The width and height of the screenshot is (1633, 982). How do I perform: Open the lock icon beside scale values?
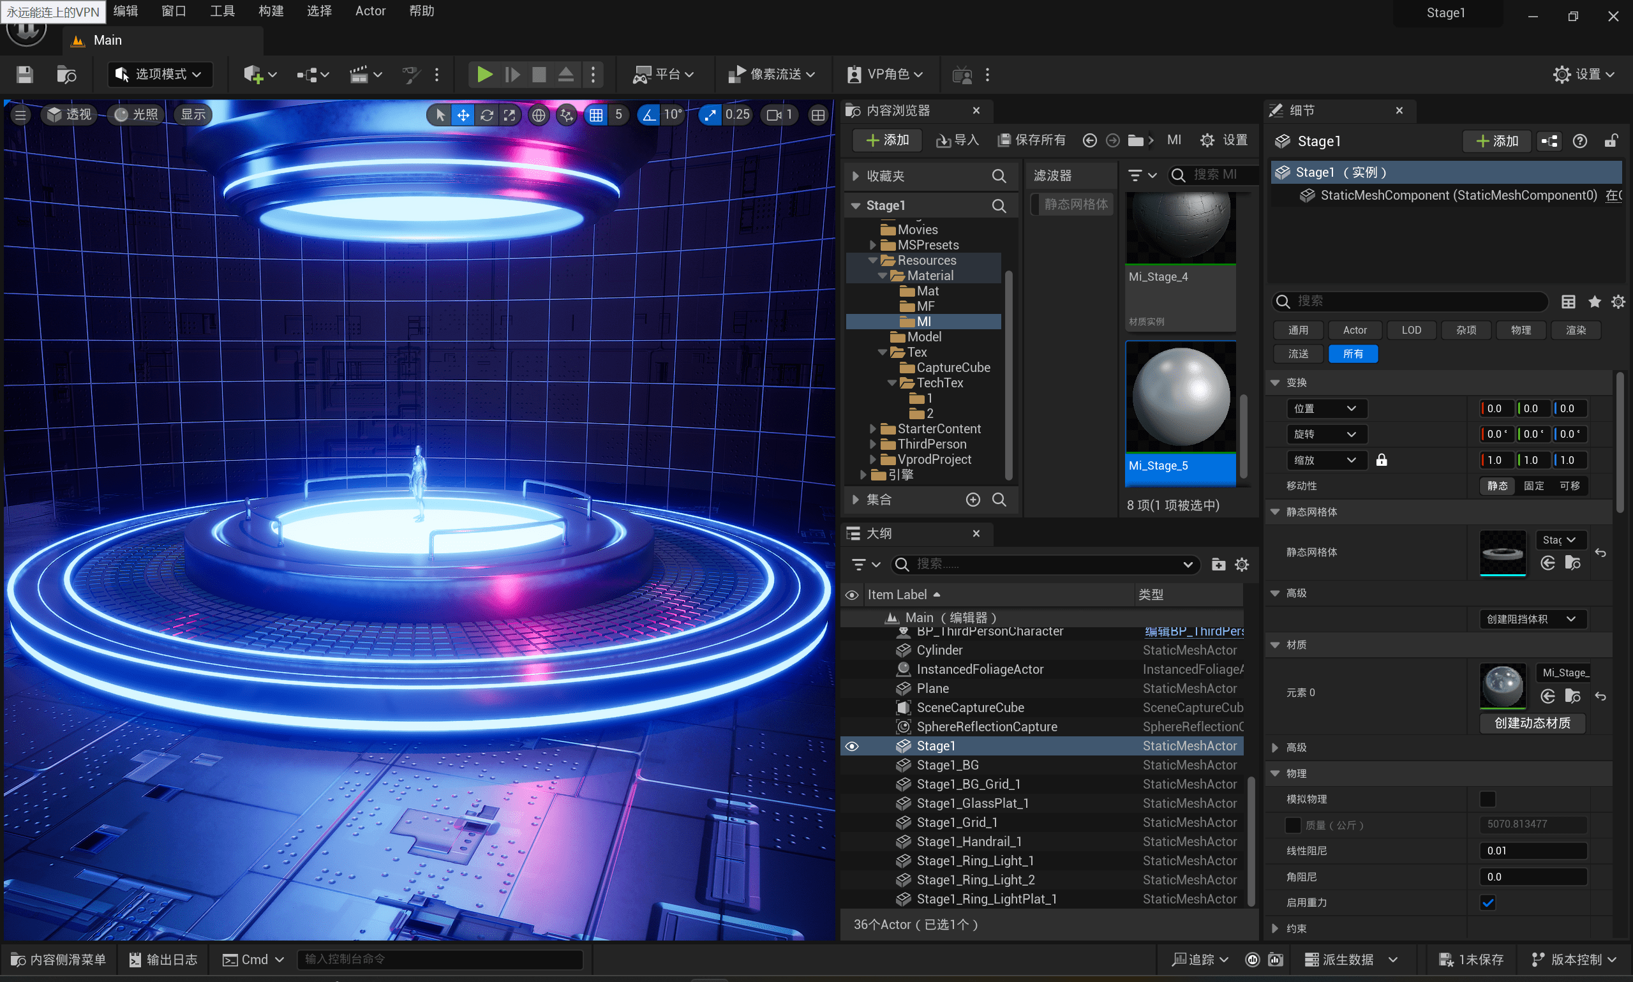[x=1382, y=460]
